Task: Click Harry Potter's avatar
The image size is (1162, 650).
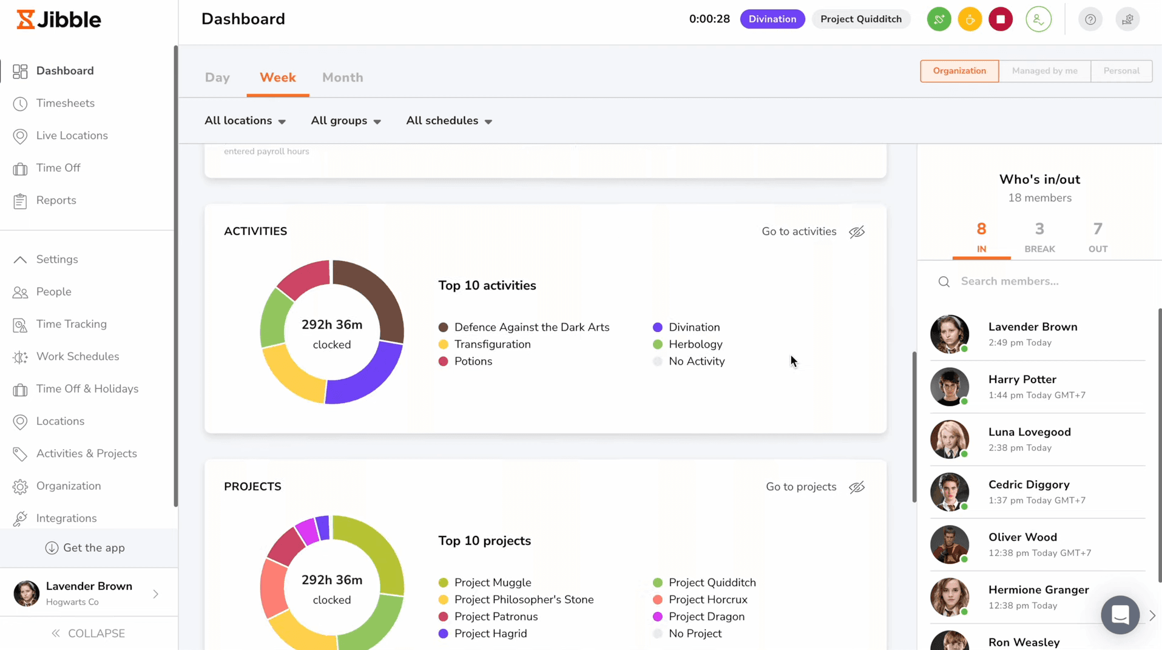Action: [949, 387]
